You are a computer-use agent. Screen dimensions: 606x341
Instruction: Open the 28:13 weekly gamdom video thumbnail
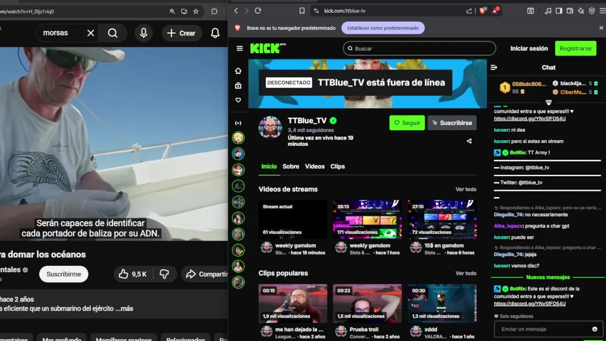coord(367,219)
